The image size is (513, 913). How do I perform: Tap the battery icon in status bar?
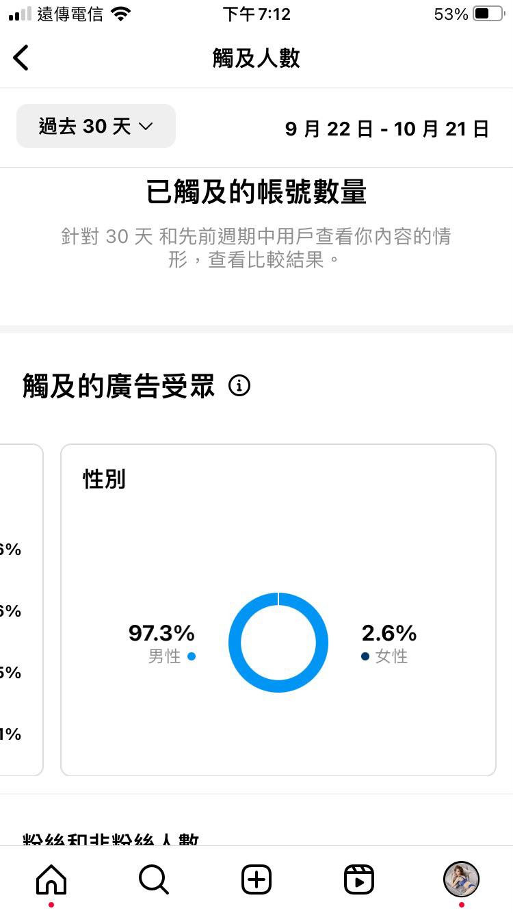[x=488, y=14]
